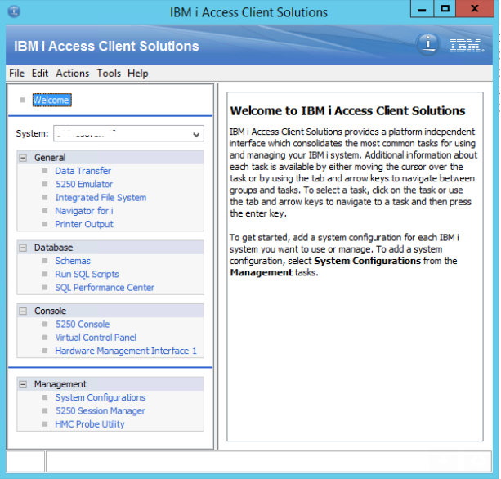This screenshot has height=479, width=501.
Task: Launch Data Transfer
Action: point(83,171)
